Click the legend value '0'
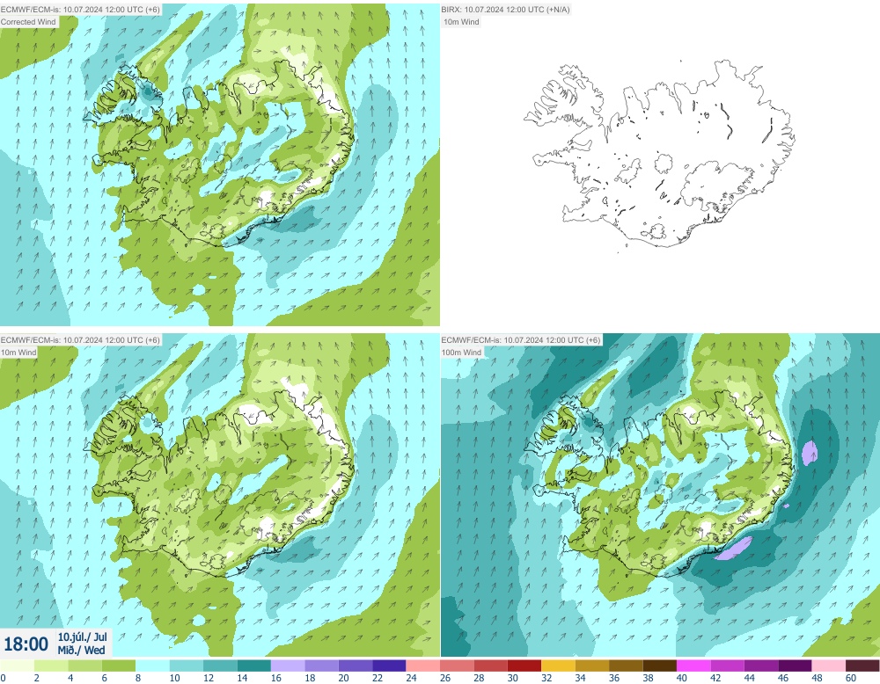This screenshot has height=684, width=880. coord(3,678)
